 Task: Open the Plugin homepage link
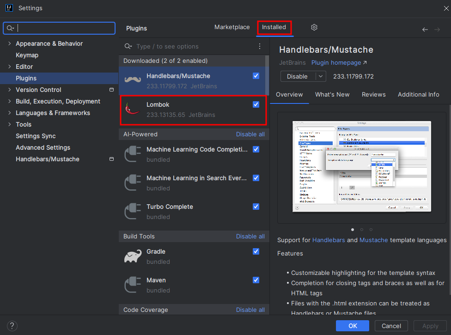click(336, 62)
